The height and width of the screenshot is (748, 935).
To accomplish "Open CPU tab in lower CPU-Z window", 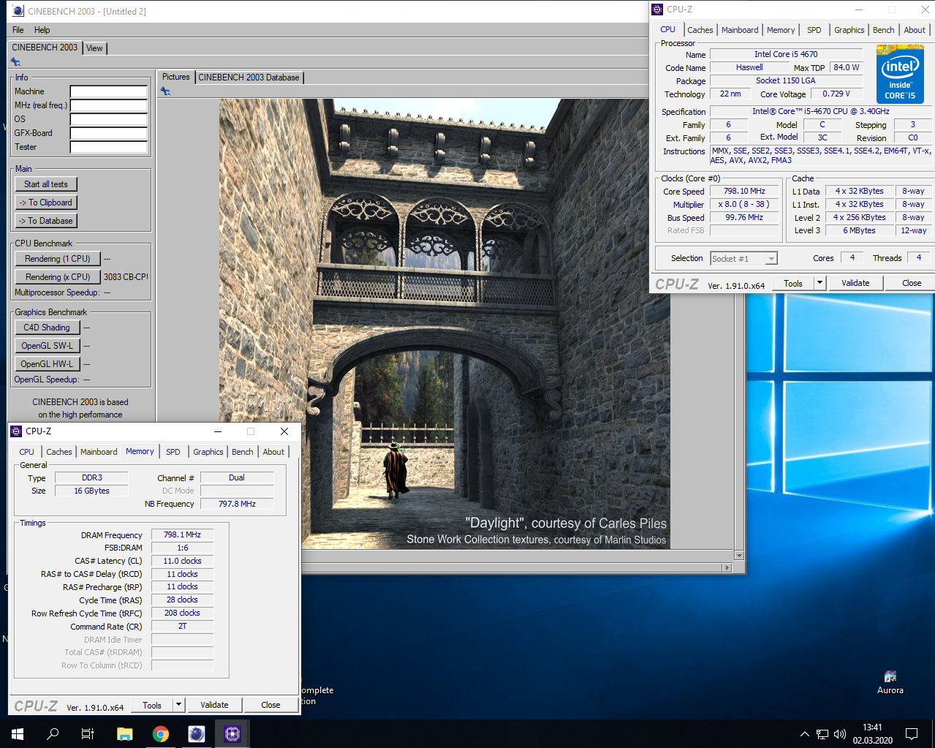I will click(x=27, y=452).
